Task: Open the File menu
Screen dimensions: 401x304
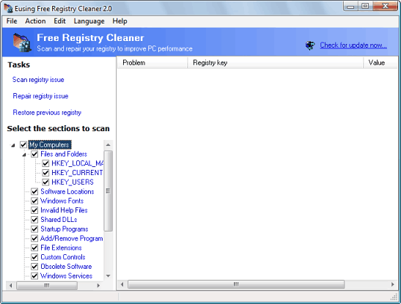Action: click(12, 21)
